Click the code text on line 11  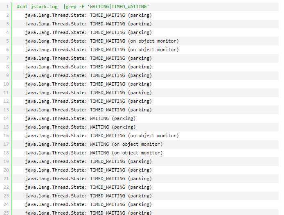point(88,93)
